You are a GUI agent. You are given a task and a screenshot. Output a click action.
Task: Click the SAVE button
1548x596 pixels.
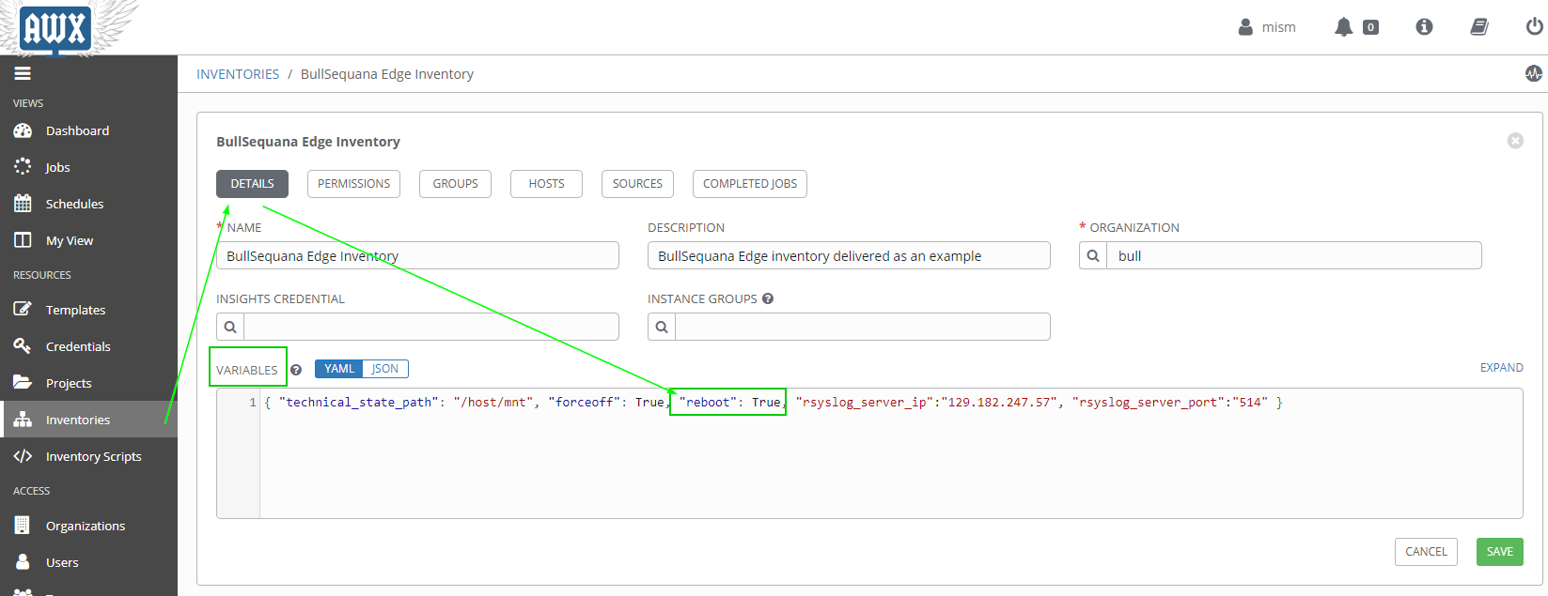pos(1499,552)
